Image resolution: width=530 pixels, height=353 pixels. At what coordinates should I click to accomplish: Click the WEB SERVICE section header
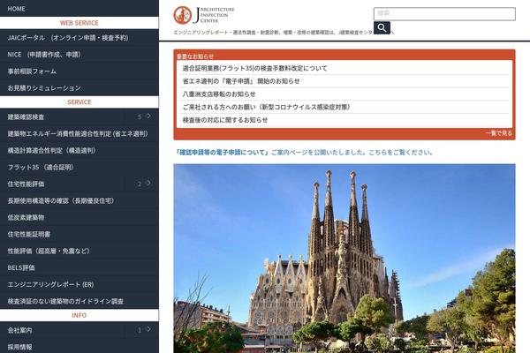(x=79, y=23)
